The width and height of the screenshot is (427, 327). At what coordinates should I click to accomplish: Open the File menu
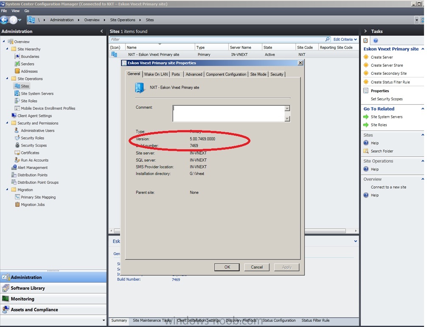coord(4,11)
